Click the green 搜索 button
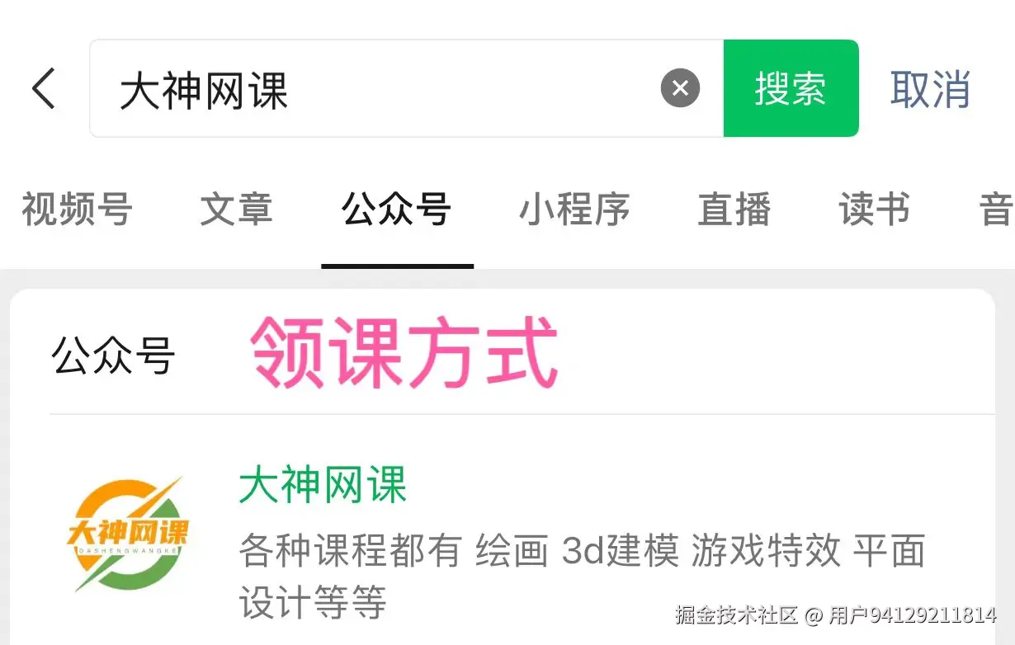 [x=791, y=88]
